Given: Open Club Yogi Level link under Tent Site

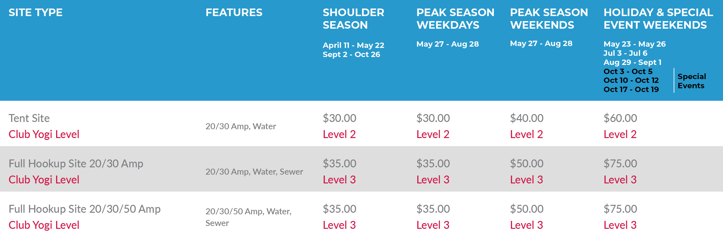Looking at the screenshot, I should click(x=44, y=134).
